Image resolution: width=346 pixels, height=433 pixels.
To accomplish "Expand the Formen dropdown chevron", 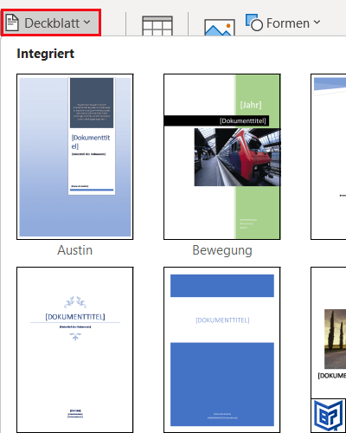I will click(x=317, y=23).
